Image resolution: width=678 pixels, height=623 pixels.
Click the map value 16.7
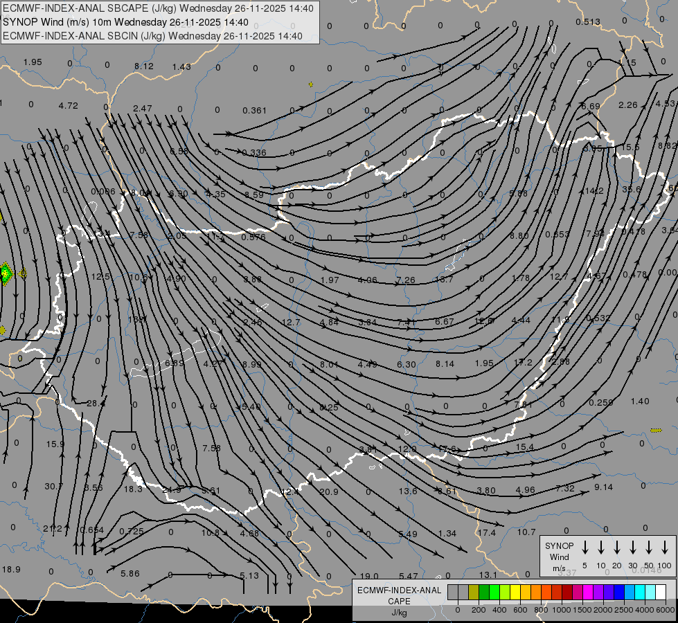(444, 280)
